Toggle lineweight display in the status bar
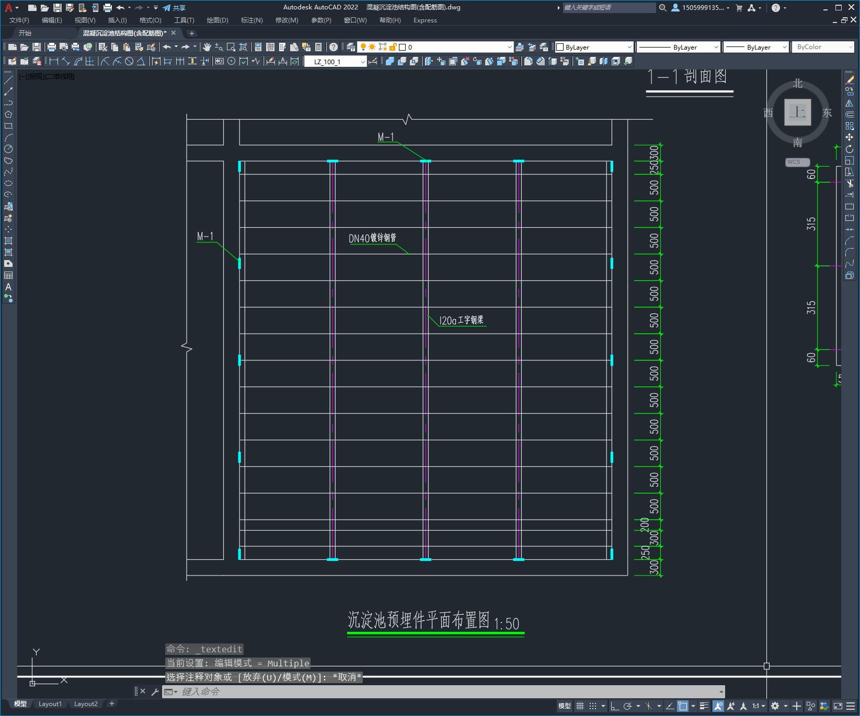This screenshot has width=860, height=716. click(x=704, y=706)
